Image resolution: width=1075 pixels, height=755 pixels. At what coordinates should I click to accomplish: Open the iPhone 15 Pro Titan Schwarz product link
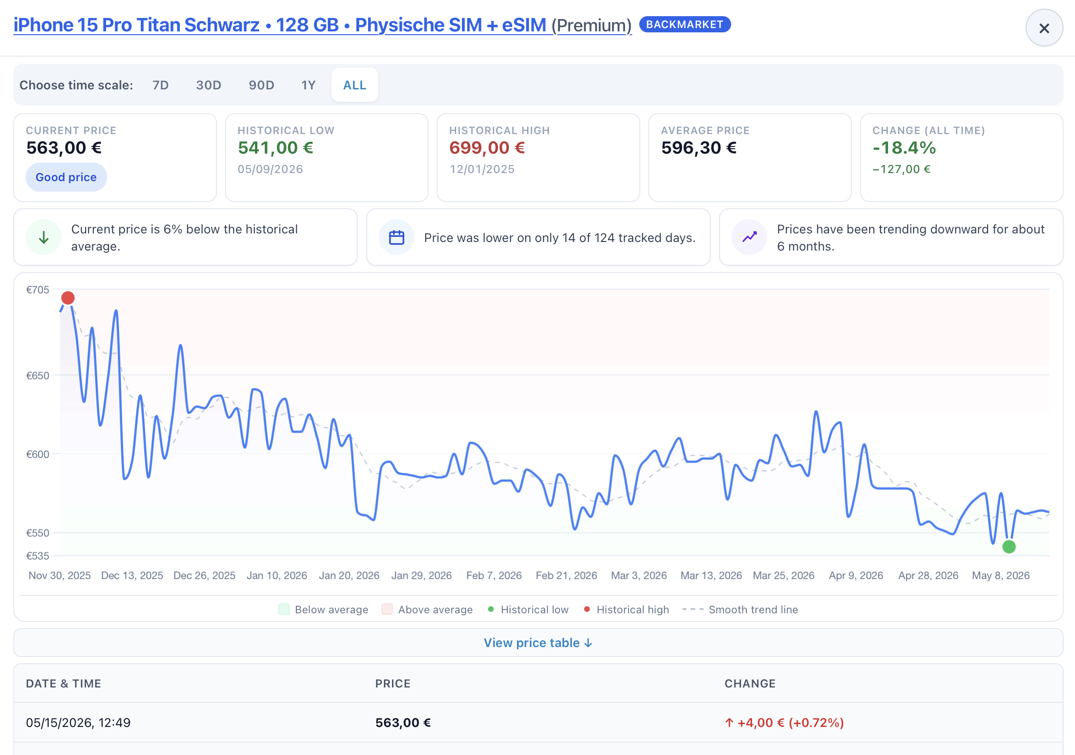pyautogui.click(x=322, y=25)
